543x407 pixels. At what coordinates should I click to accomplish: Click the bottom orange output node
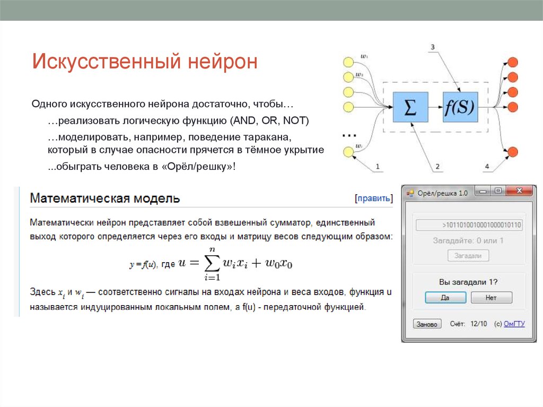click(x=512, y=152)
